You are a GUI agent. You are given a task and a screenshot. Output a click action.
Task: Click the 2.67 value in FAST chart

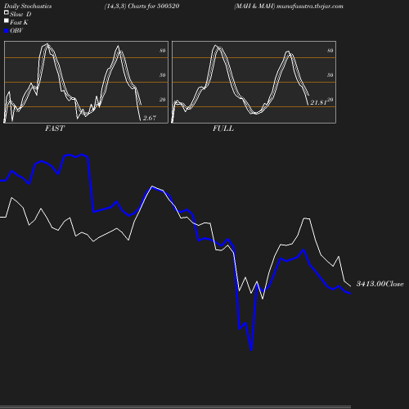[150, 118]
